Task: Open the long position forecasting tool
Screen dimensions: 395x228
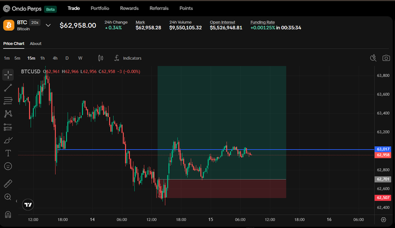Action: click(x=8, y=127)
